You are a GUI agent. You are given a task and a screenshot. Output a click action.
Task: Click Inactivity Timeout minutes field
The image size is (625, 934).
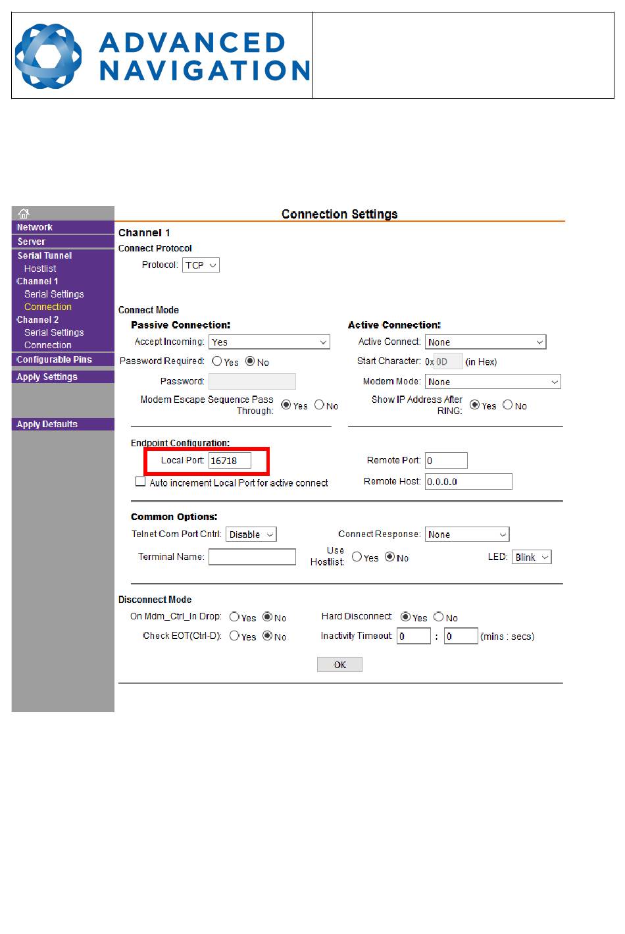point(413,636)
